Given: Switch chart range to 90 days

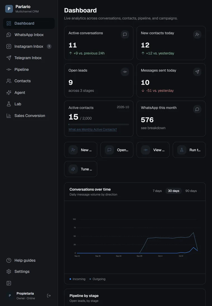Looking at the screenshot, I should tap(191, 191).
